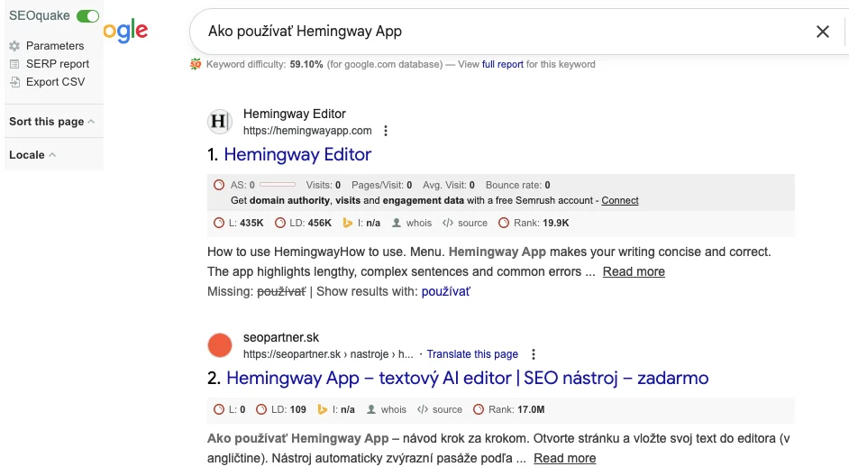
Task: View source for the first result
Action: 465,223
